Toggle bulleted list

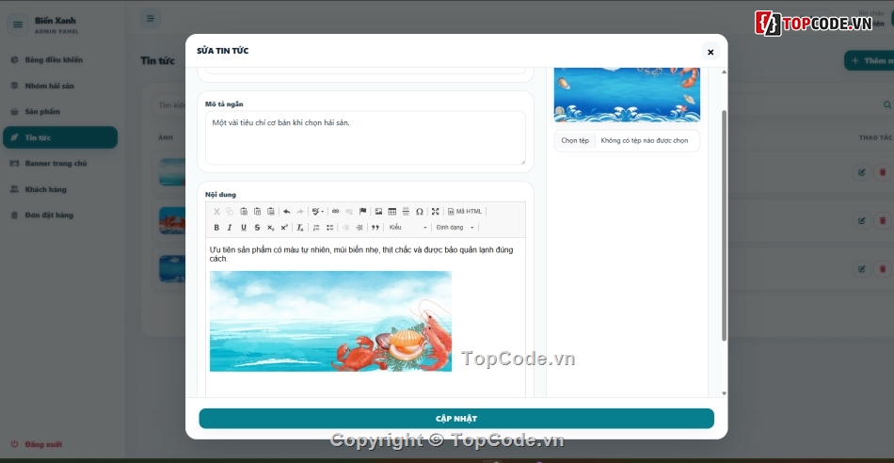(x=329, y=228)
